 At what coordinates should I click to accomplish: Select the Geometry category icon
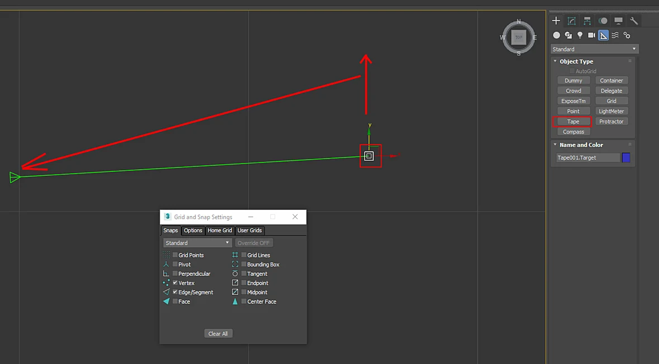click(x=556, y=35)
